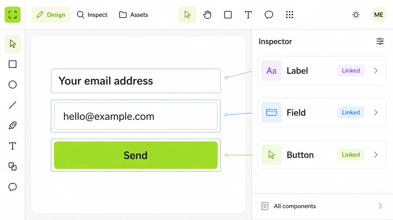Click the document icon beside All components
The image size is (393, 220).
(x=265, y=206)
